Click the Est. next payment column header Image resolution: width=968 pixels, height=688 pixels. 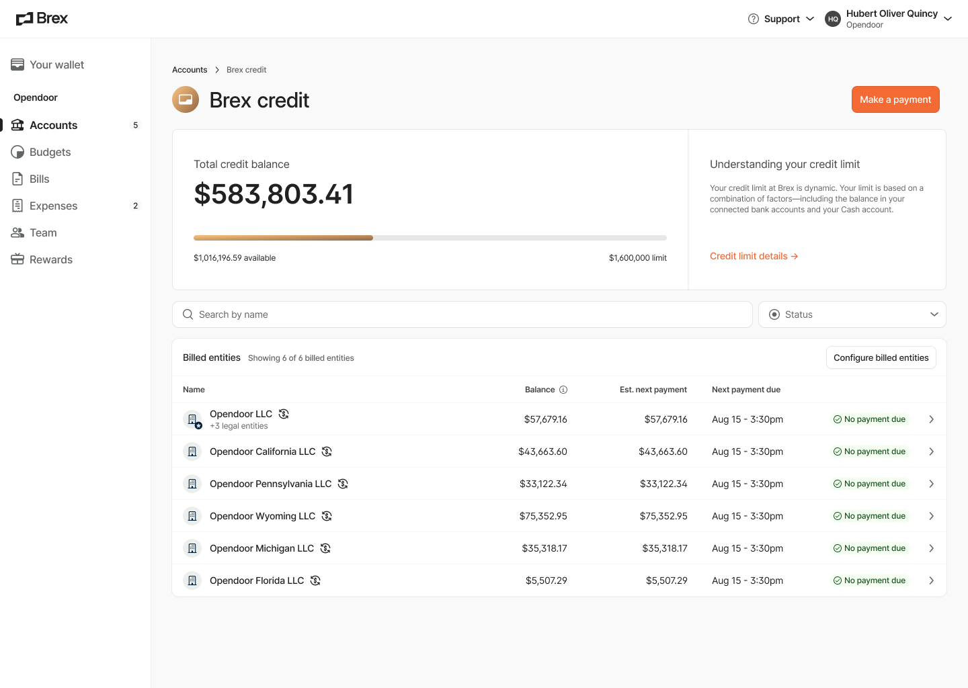click(653, 390)
